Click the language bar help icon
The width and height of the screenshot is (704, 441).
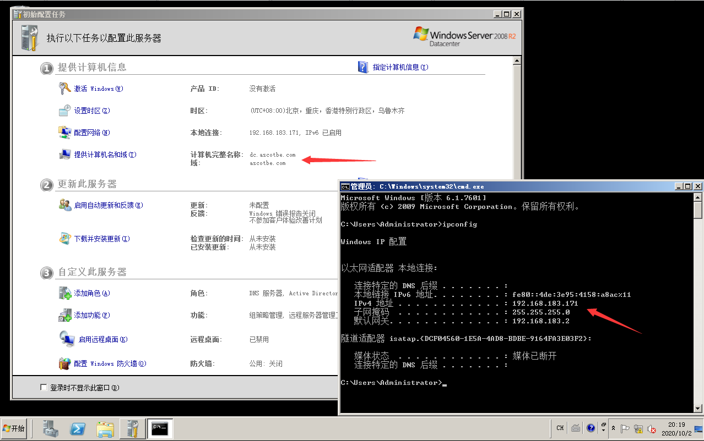[591, 428]
